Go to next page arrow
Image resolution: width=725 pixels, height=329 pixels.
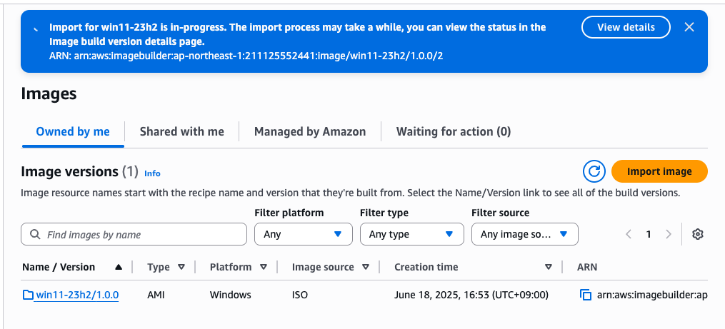669,234
